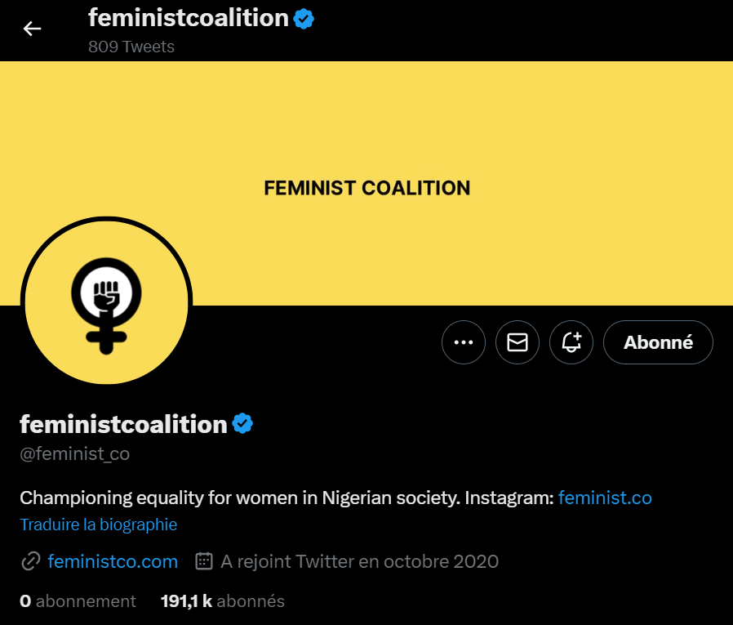Open the three-dots more options menu
Viewport: 733px width, 625px height.
point(464,342)
